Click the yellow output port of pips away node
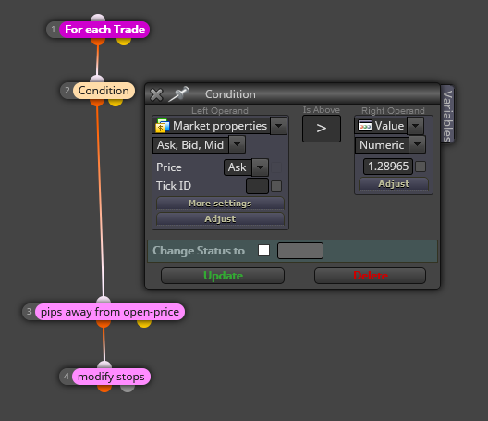Image resolution: width=488 pixels, height=421 pixels. point(144,324)
